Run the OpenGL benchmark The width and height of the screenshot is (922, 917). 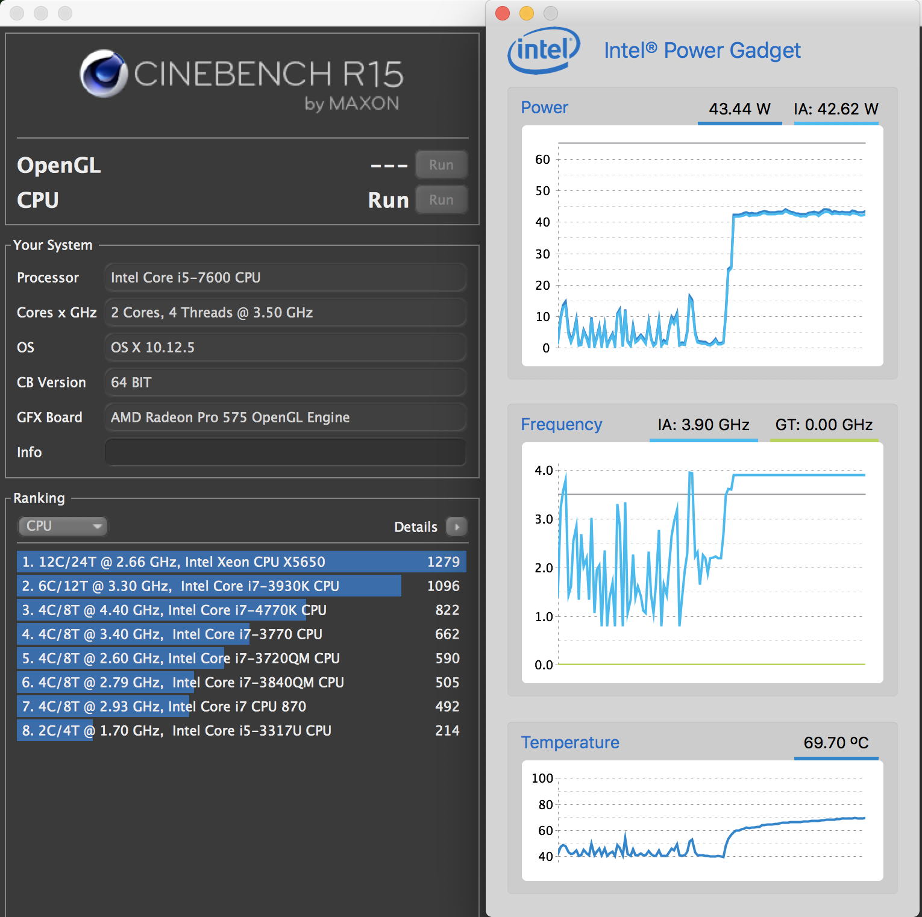[x=441, y=165]
